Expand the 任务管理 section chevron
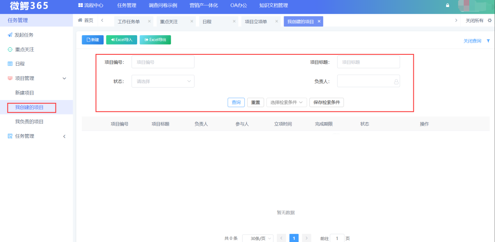 [x=64, y=136]
